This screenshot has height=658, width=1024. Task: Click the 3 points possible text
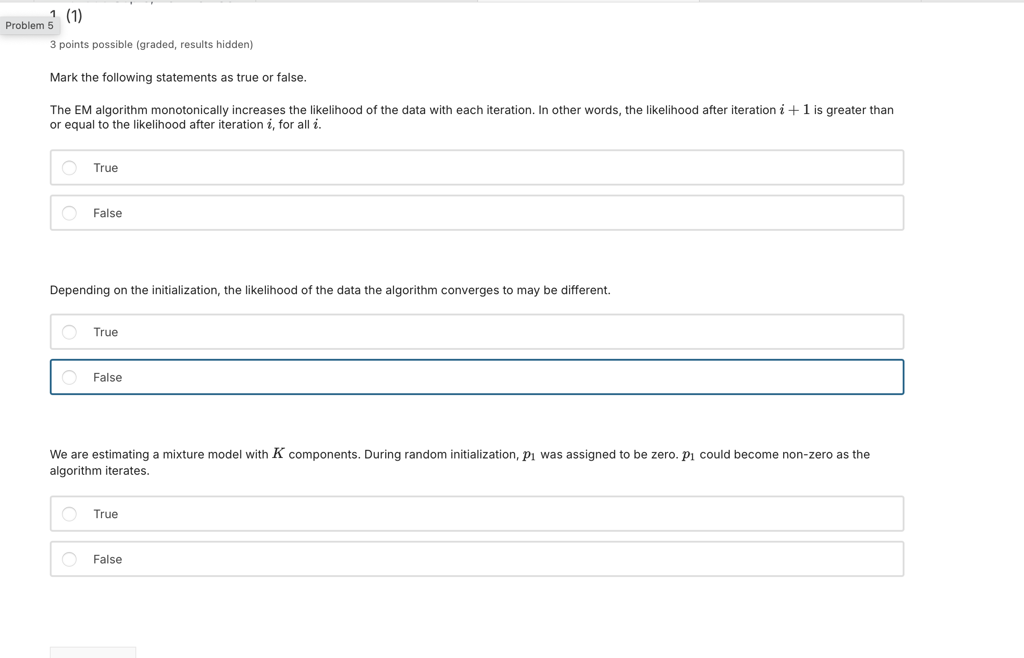[151, 44]
